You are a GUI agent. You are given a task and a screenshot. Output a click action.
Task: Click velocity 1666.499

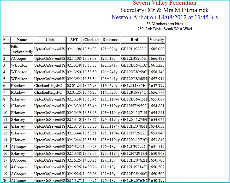157,58
